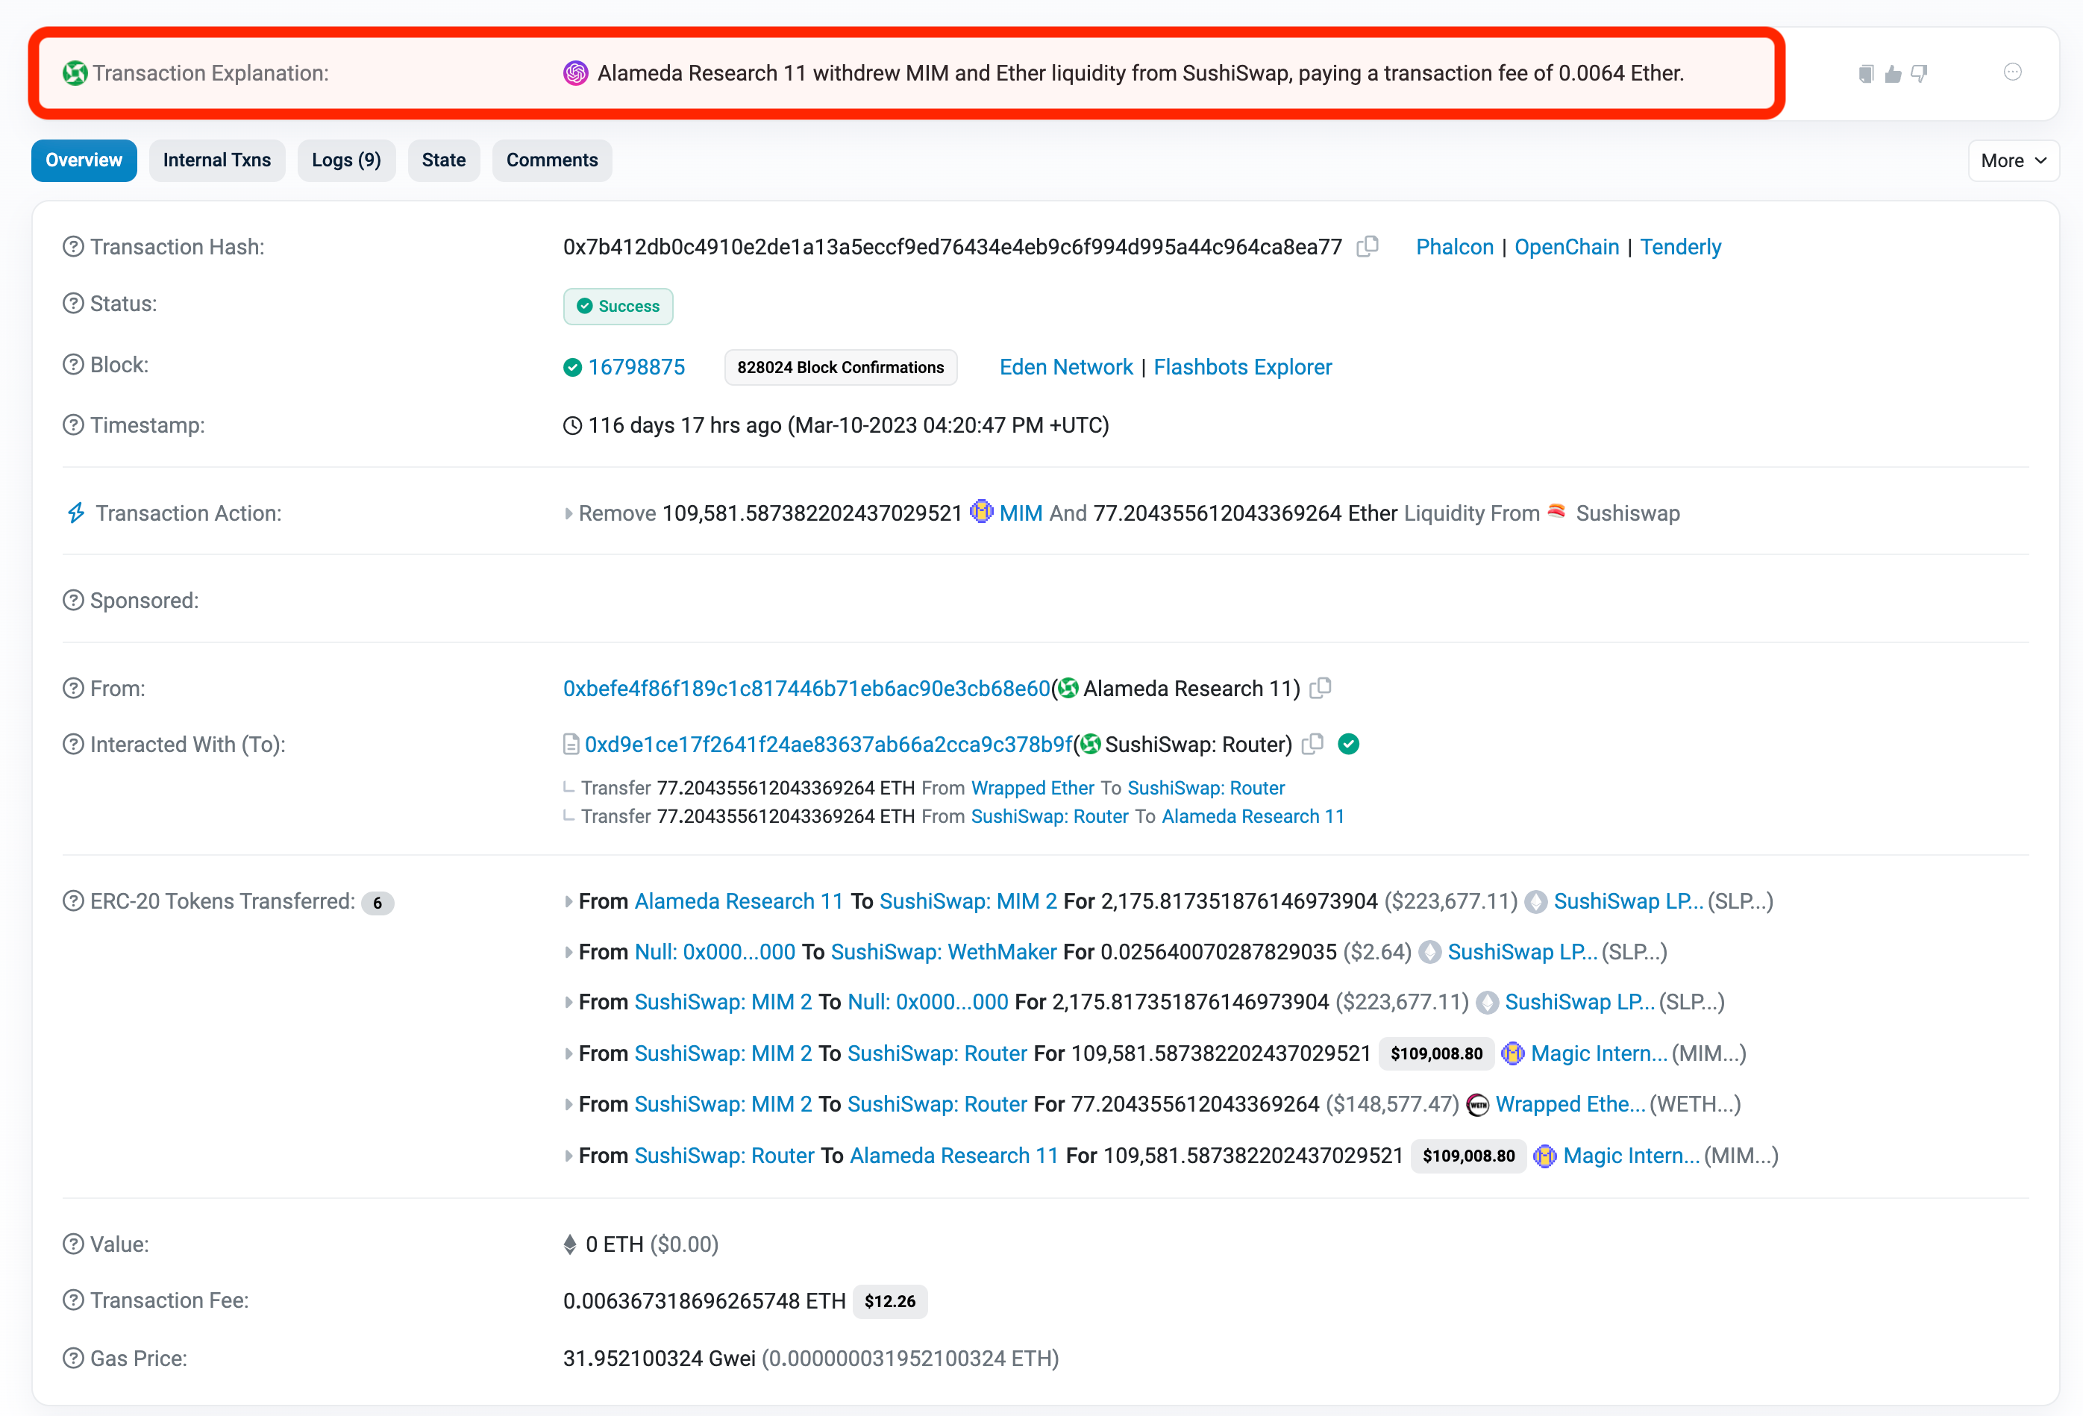Screen dimensions: 2083x1416
Task: Copy the SushiSwap Router To address
Action: point(1312,745)
